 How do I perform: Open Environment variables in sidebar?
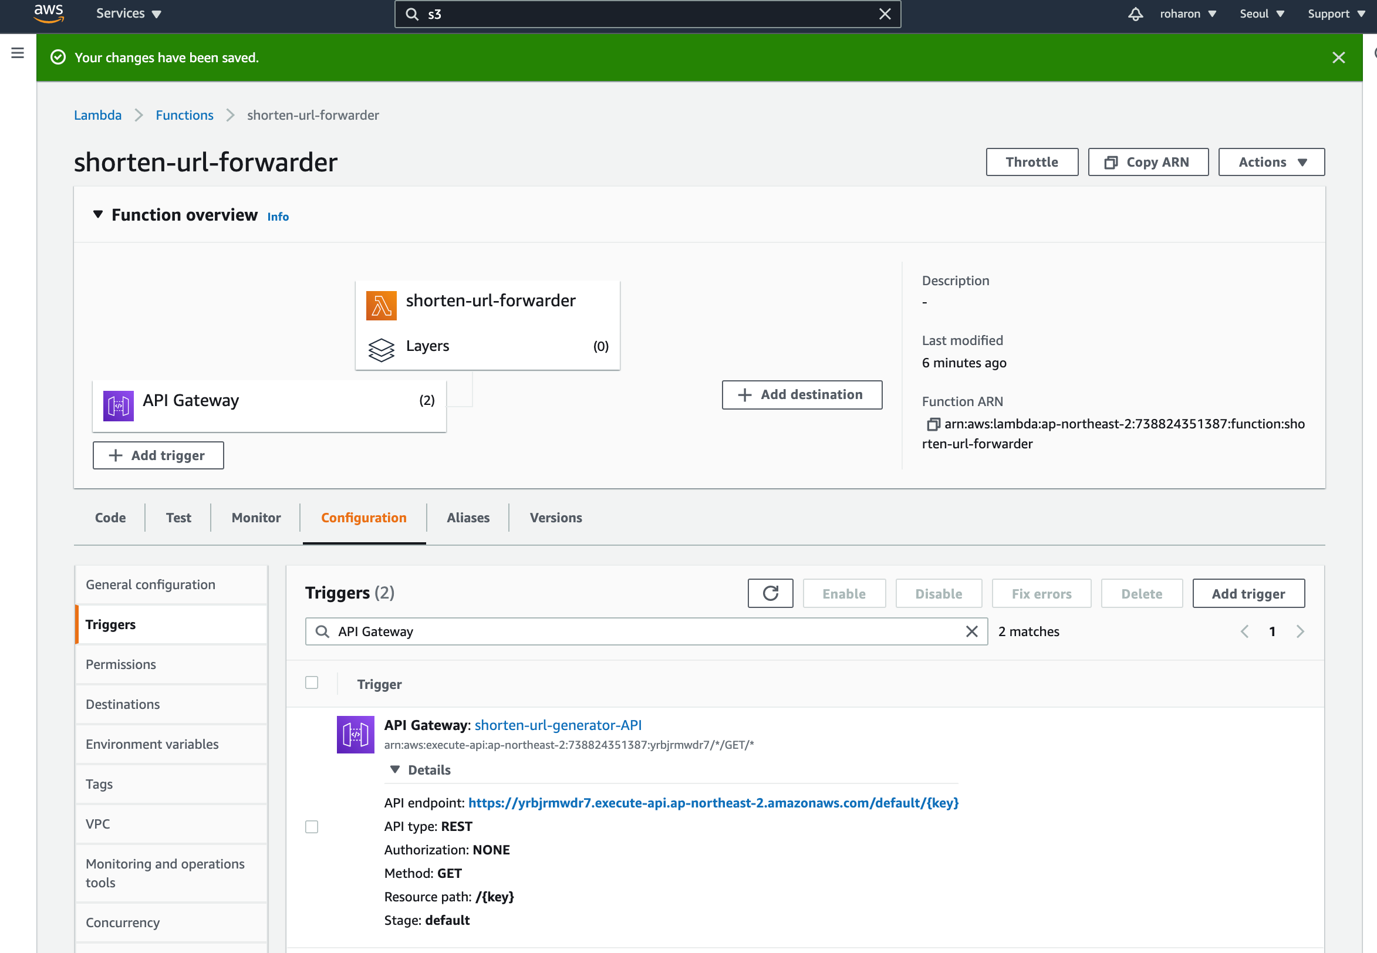(x=152, y=744)
